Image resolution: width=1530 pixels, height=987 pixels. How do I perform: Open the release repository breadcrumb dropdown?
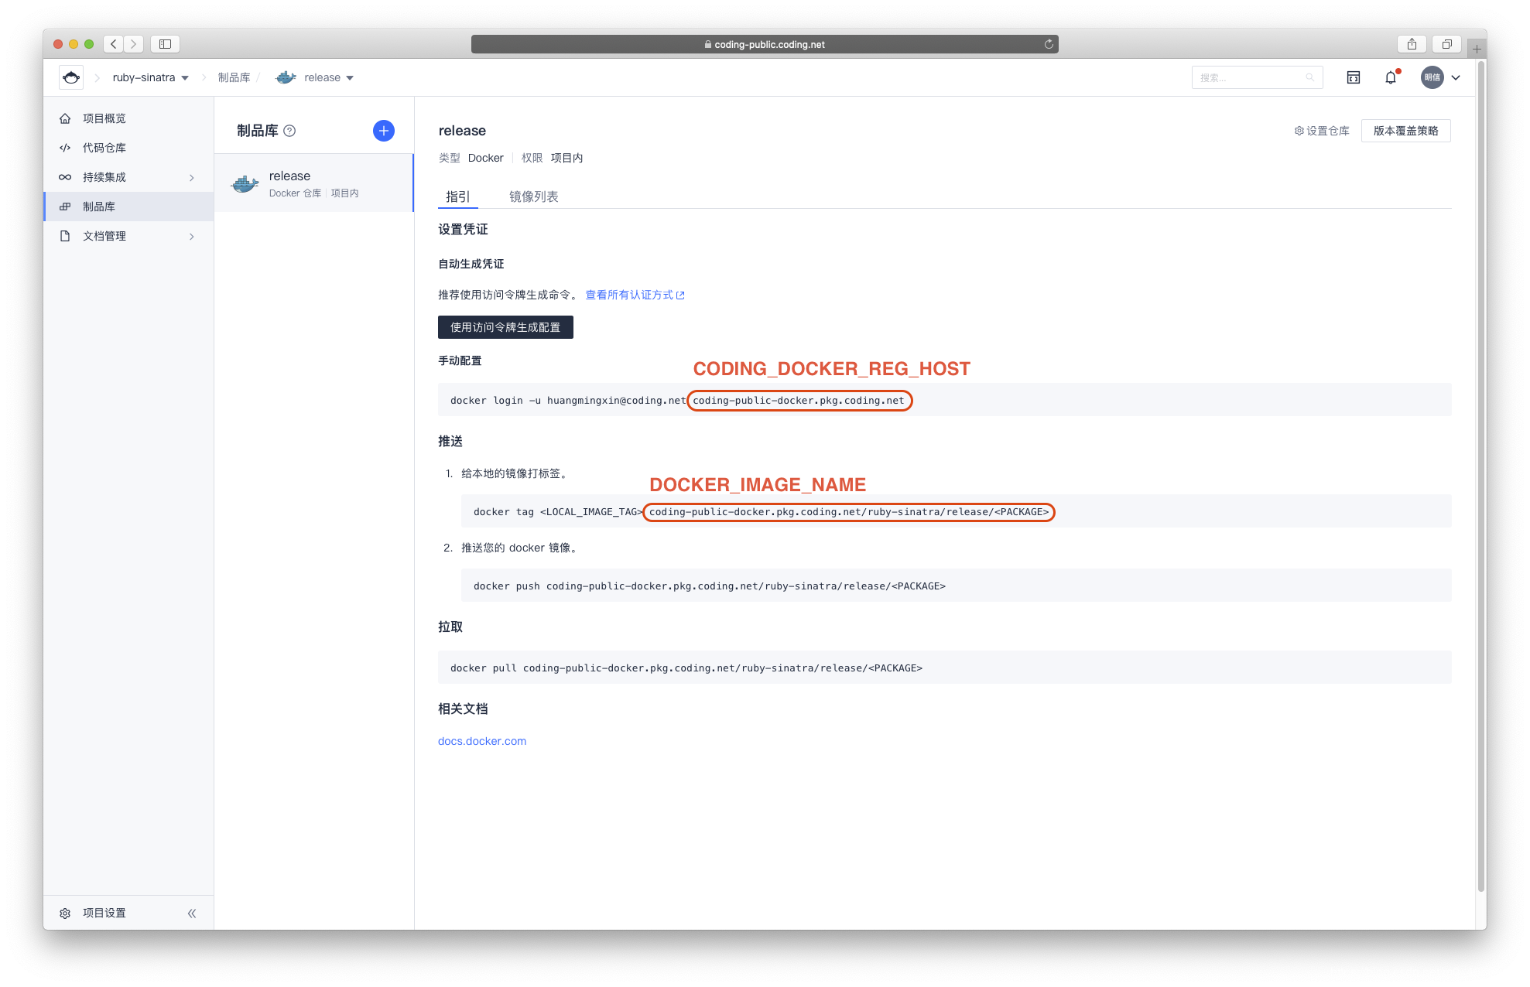tap(350, 78)
